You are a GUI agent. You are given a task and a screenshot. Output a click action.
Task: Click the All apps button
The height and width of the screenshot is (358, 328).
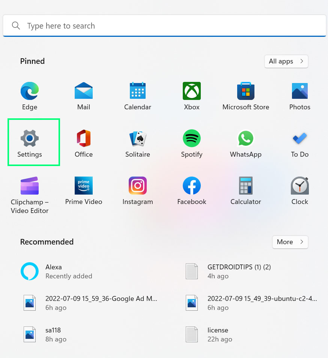point(286,61)
